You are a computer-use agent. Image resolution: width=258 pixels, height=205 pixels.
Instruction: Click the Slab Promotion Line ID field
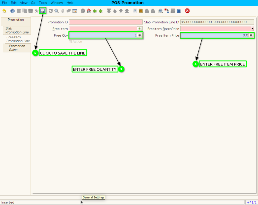(217, 22)
